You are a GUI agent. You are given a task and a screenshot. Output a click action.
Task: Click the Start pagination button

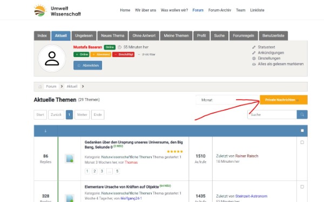click(40, 115)
